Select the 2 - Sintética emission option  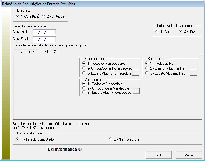coord(44,16)
